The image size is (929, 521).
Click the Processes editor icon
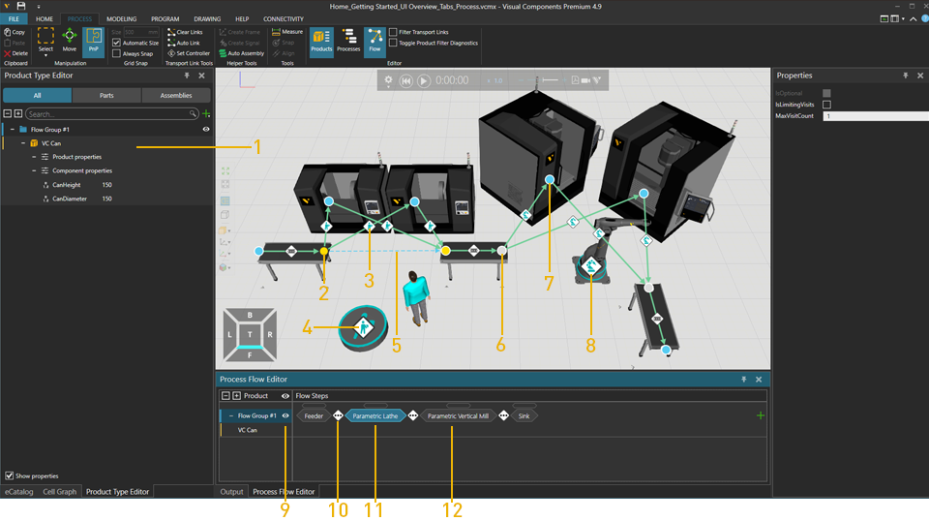click(x=348, y=40)
